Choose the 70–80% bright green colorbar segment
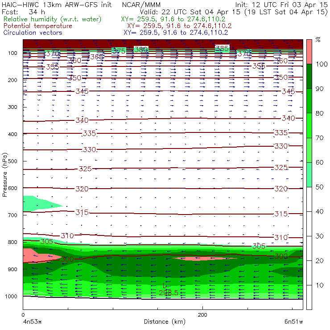The width and height of the screenshot is (330, 330). [309, 125]
